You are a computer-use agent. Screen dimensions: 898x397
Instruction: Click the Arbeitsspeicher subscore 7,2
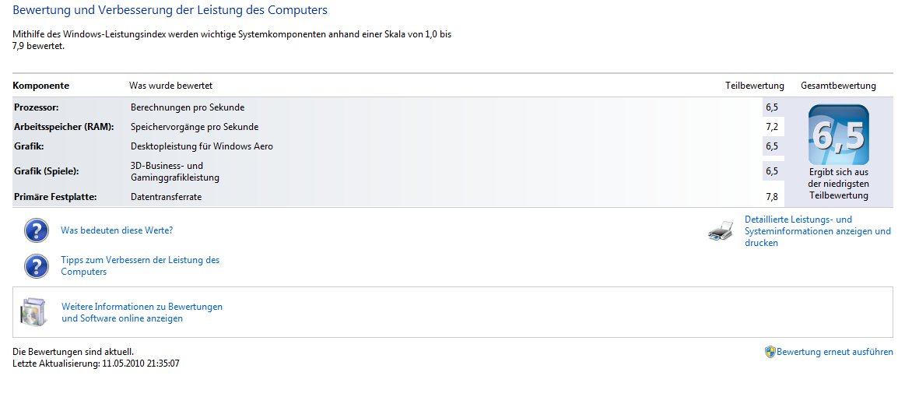[x=771, y=127]
